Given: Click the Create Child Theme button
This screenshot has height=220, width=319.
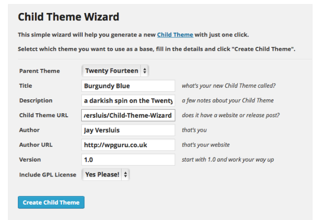Looking at the screenshot, I should tap(51, 203).
